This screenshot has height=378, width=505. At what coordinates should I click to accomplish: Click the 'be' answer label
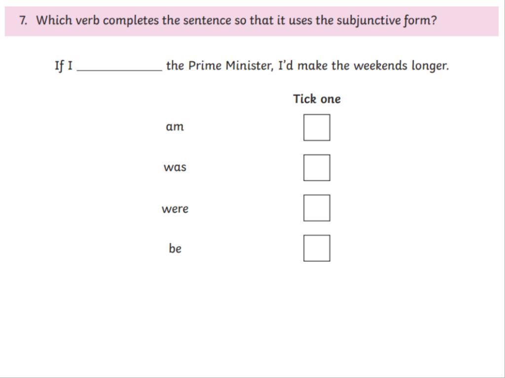[x=175, y=248]
